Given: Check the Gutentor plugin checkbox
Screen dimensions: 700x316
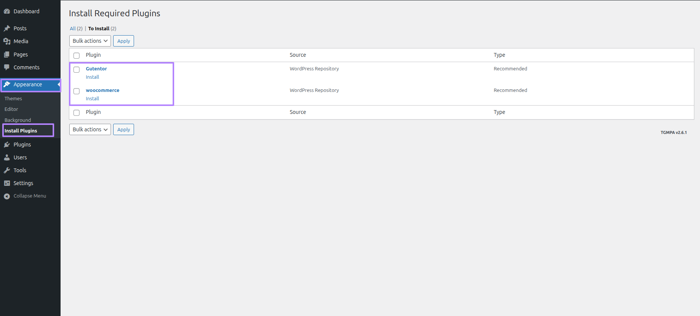Looking at the screenshot, I should click(x=76, y=70).
